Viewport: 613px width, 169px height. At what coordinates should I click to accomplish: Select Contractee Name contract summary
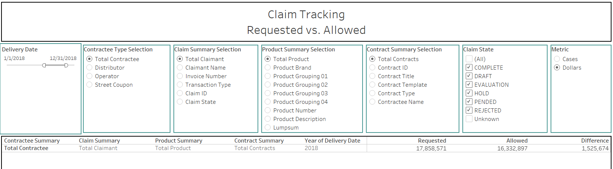point(372,102)
